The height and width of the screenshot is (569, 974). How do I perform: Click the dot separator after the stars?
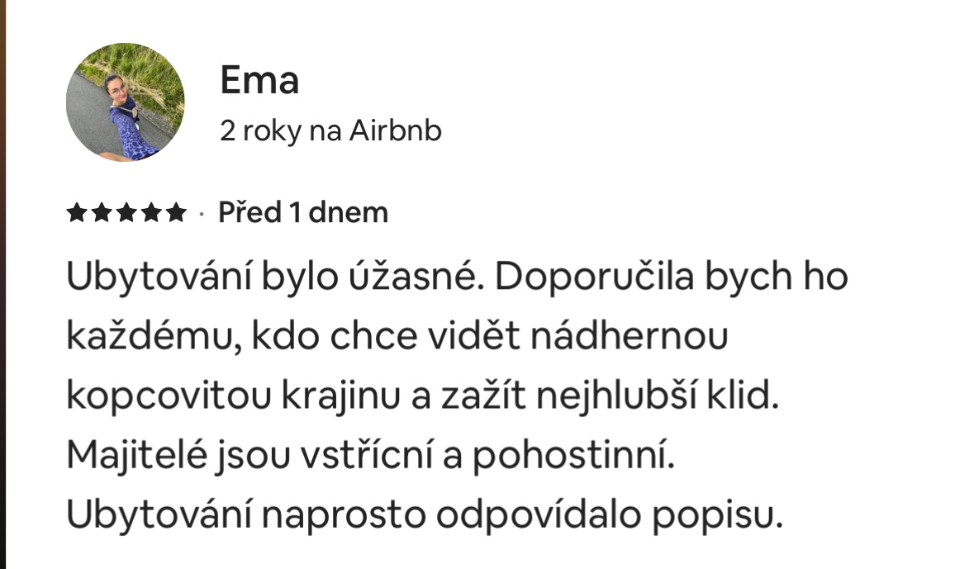202,214
